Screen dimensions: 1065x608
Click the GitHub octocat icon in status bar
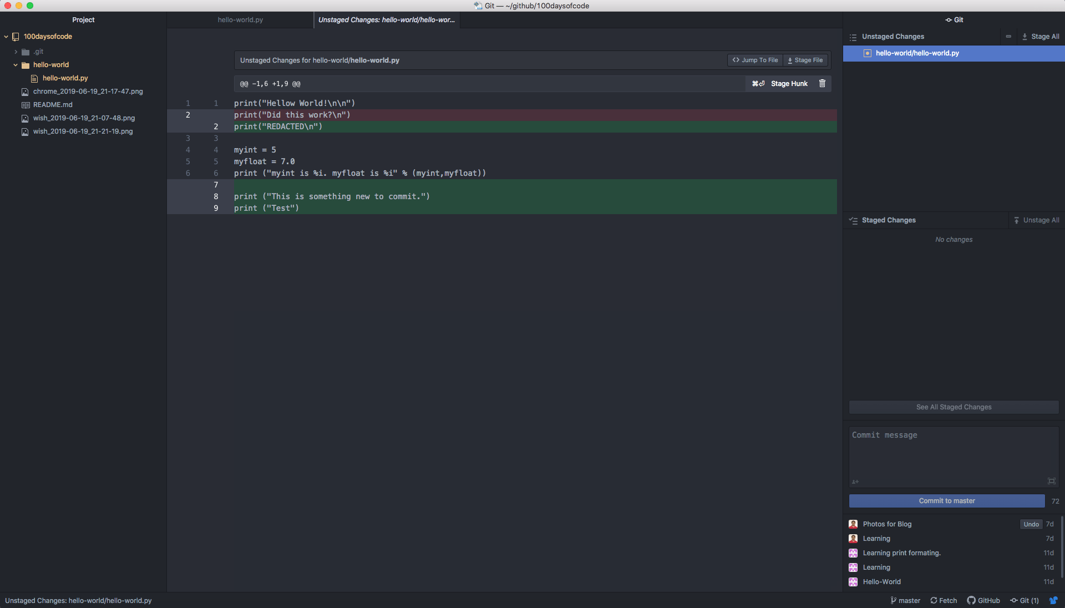(971, 600)
